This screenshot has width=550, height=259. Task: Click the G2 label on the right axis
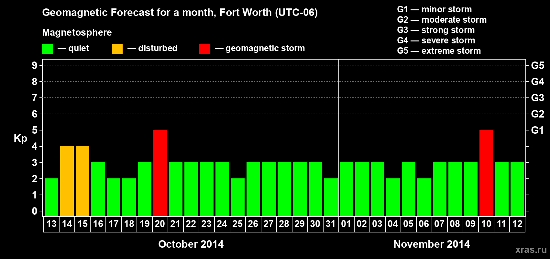point(538,114)
